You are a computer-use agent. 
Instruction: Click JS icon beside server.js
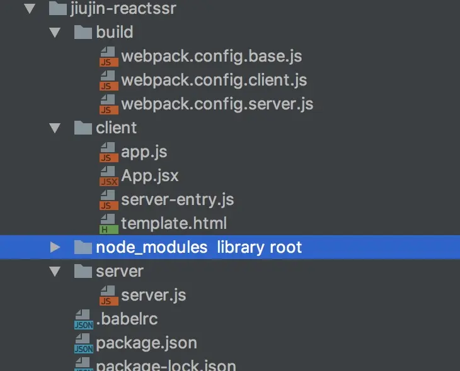(x=109, y=296)
